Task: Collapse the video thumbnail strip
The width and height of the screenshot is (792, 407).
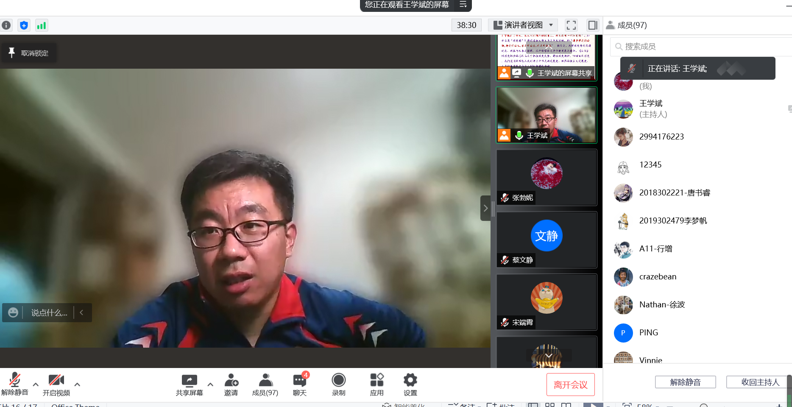Action: pos(485,208)
